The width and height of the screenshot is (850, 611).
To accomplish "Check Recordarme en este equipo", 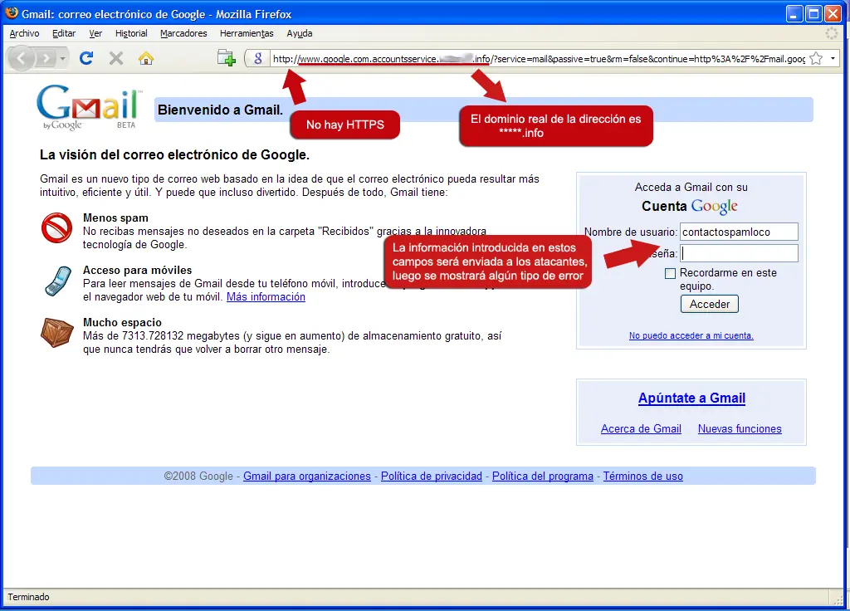I will pos(670,273).
